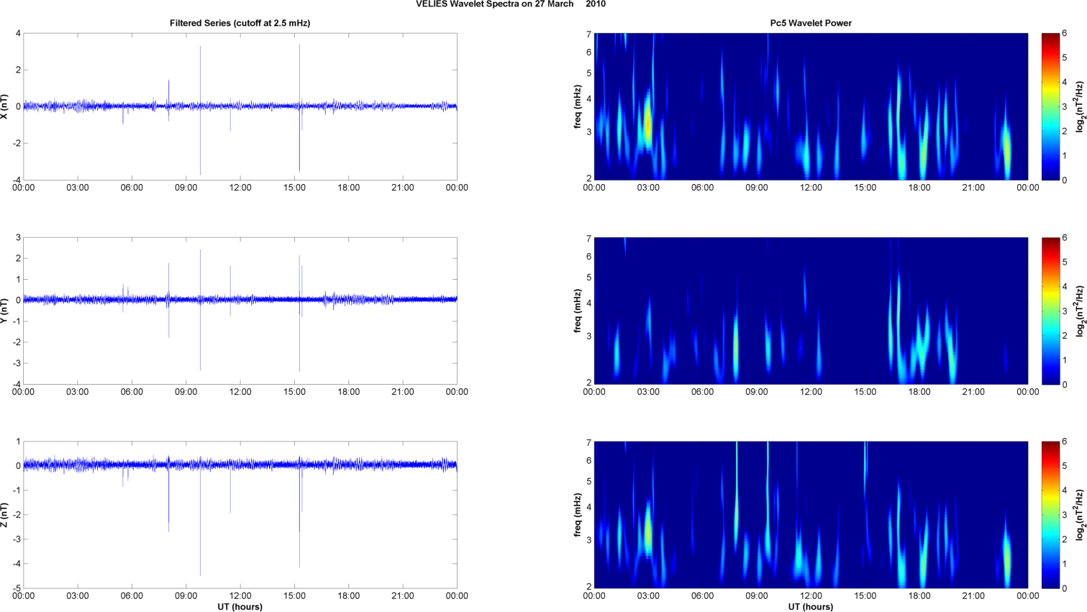
Task: Click the colorbar beside the bottom spectrogram
Action: [x=1050, y=515]
